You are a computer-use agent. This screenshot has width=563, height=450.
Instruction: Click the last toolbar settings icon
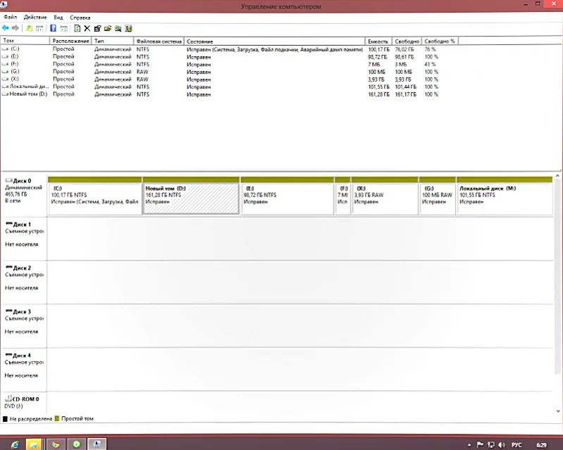[128, 28]
